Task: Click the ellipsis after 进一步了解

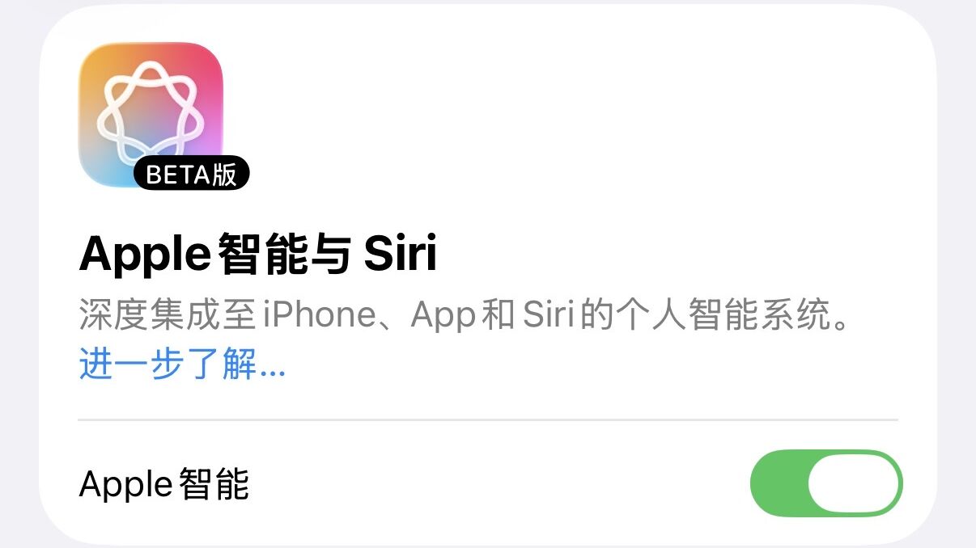Action: [271, 373]
